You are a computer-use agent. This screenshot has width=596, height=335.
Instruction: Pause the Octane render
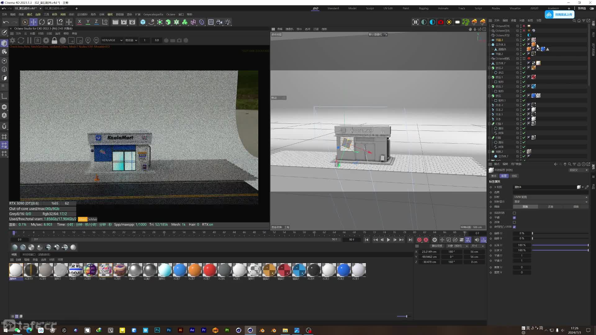(x=29, y=40)
